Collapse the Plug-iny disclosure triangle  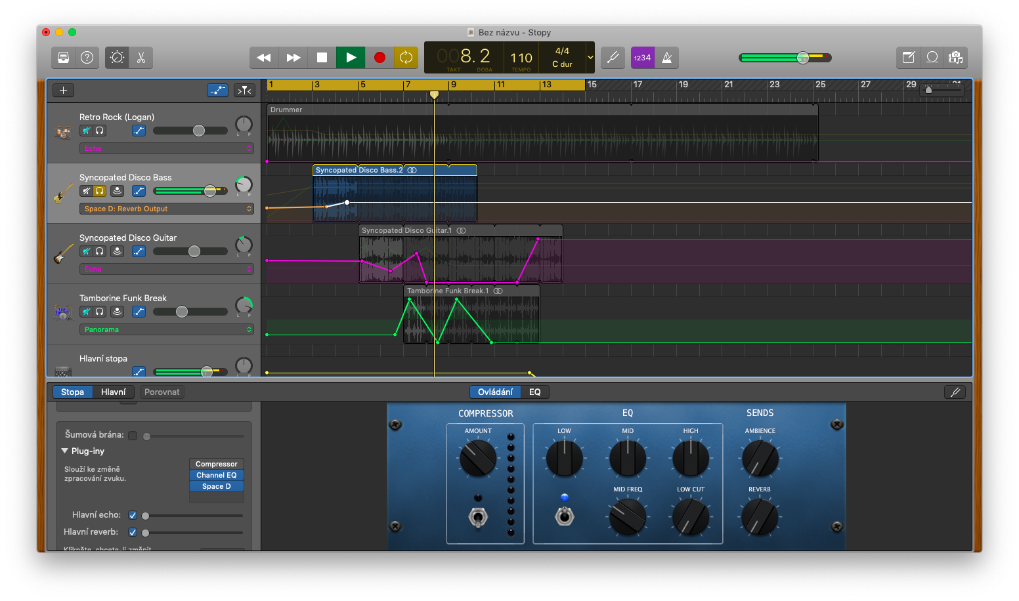click(65, 451)
